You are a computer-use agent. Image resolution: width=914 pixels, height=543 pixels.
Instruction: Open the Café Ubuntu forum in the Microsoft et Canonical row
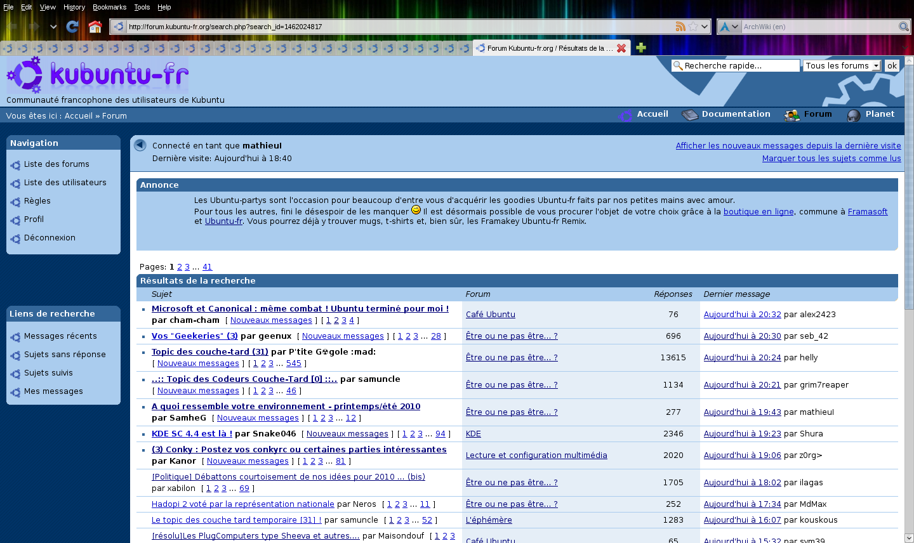[x=491, y=314]
